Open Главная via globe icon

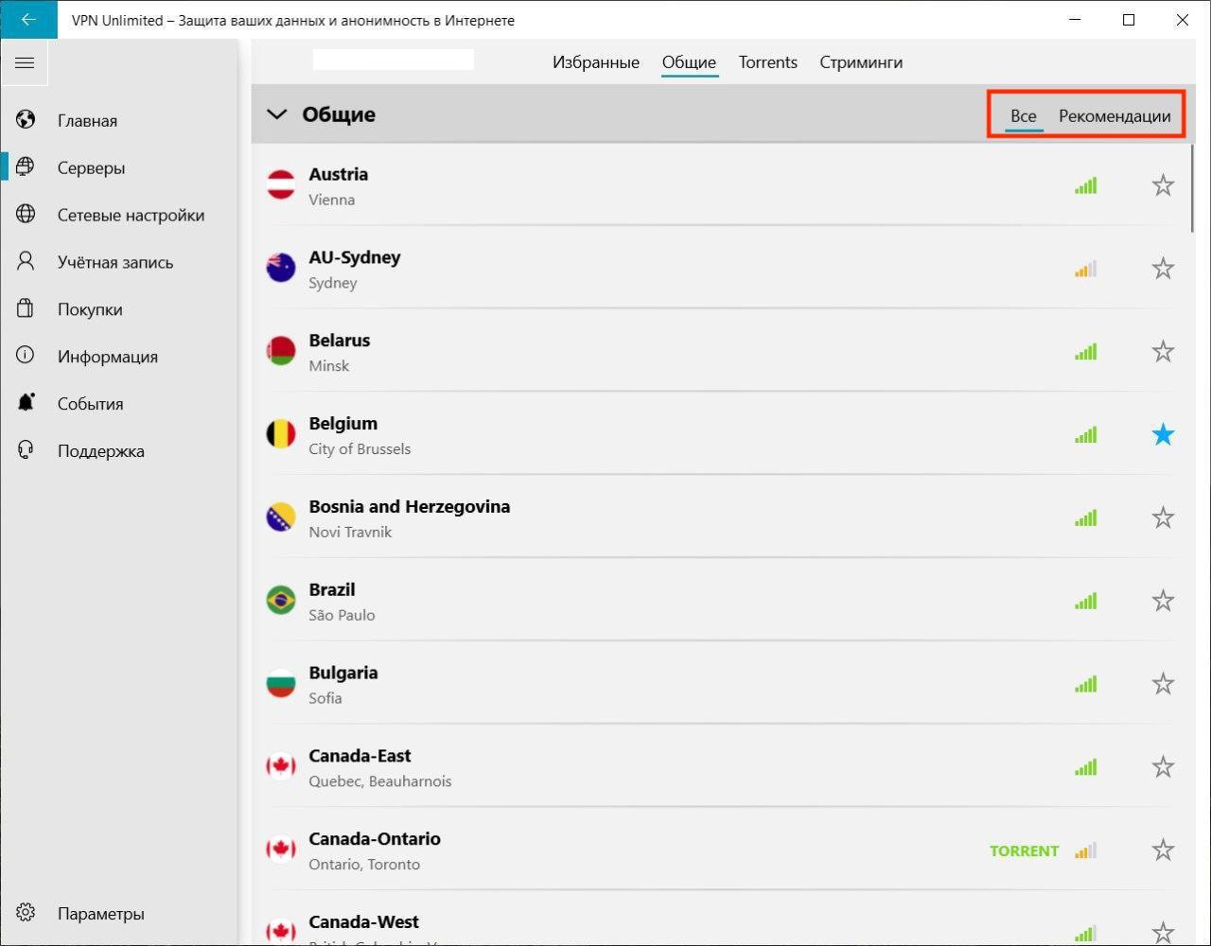coord(26,120)
